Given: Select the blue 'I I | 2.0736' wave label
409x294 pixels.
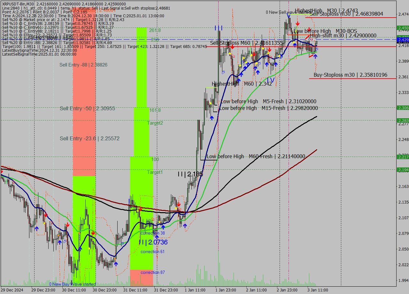Looking at the screenshot, I should coord(153,242).
